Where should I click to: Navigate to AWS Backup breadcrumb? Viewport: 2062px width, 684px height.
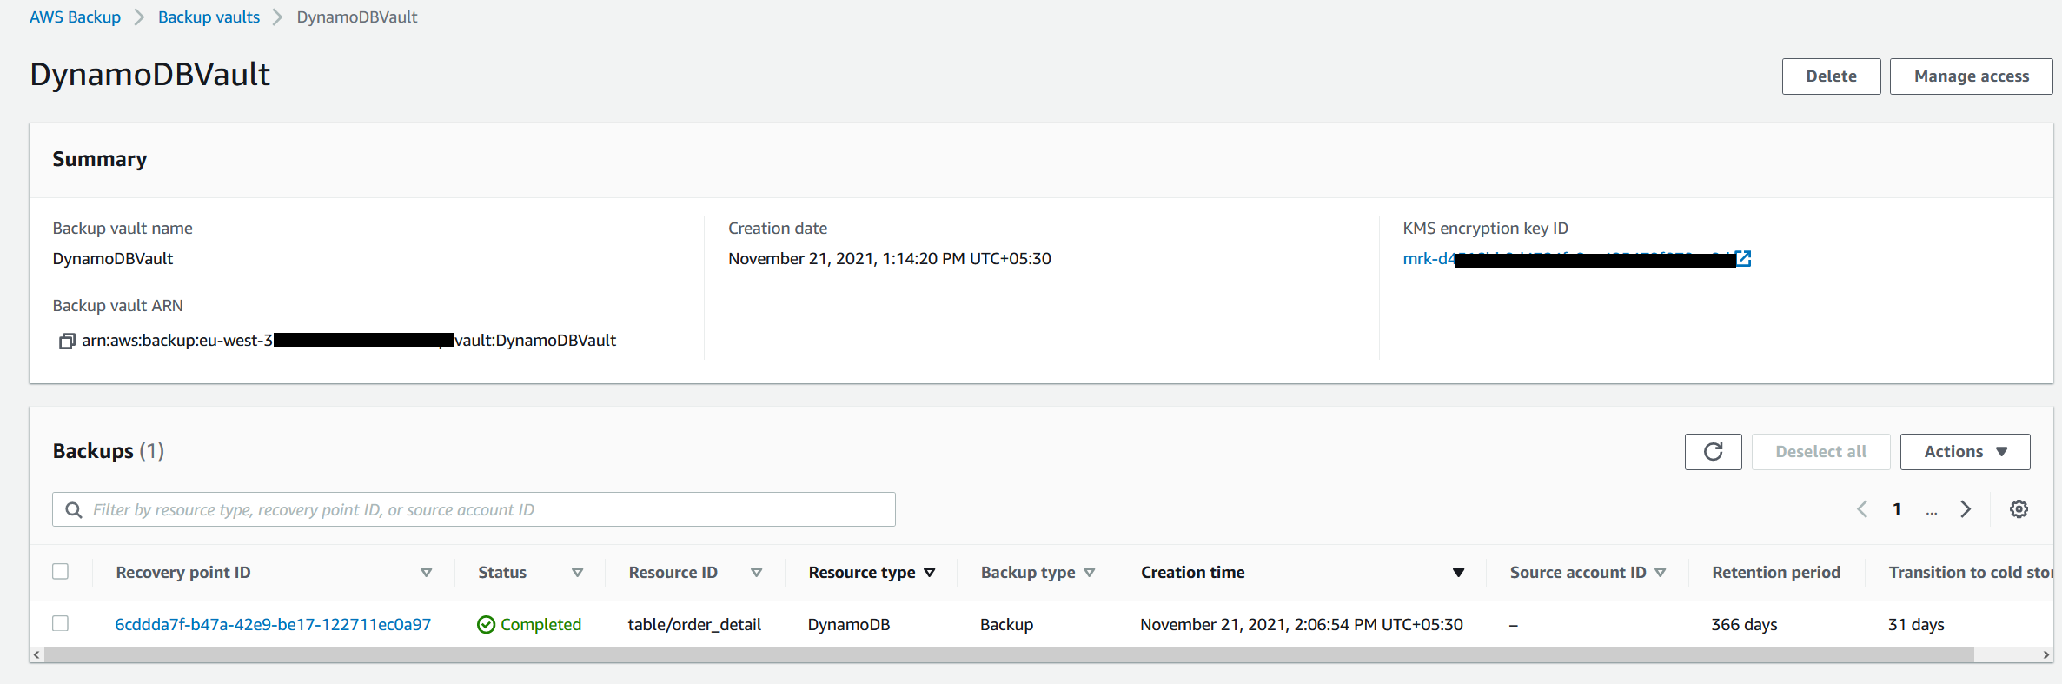75,17
